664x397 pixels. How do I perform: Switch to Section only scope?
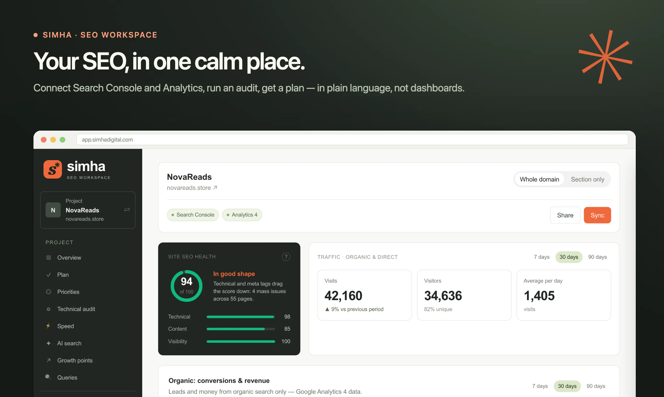pyautogui.click(x=587, y=179)
